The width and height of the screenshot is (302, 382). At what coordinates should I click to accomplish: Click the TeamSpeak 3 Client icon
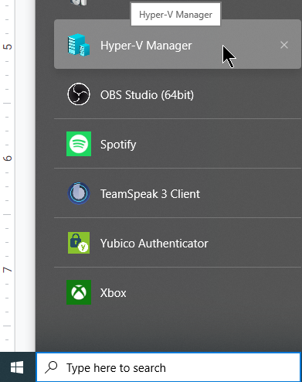pos(79,193)
